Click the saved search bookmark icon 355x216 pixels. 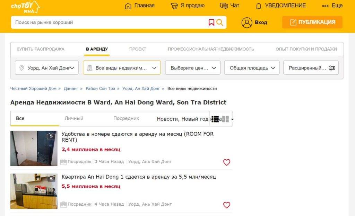(x=211, y=22)
